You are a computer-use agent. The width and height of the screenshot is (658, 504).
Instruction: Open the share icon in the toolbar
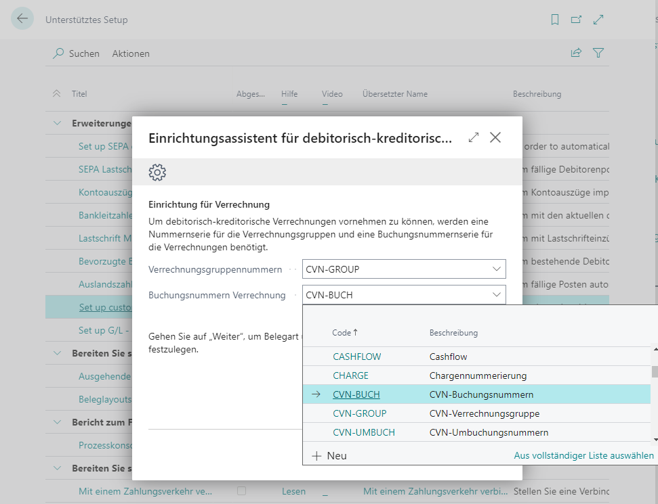point(576,53)
